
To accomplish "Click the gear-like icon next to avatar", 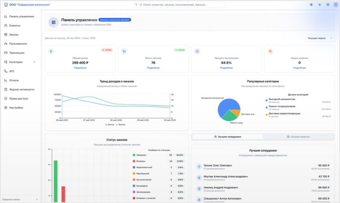I will point(327,5).
